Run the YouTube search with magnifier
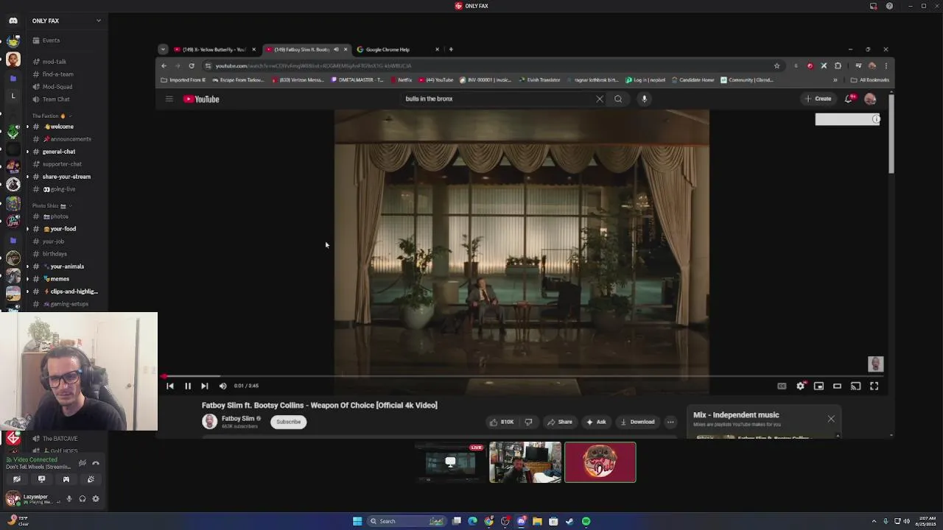 (x=618, y=99)
